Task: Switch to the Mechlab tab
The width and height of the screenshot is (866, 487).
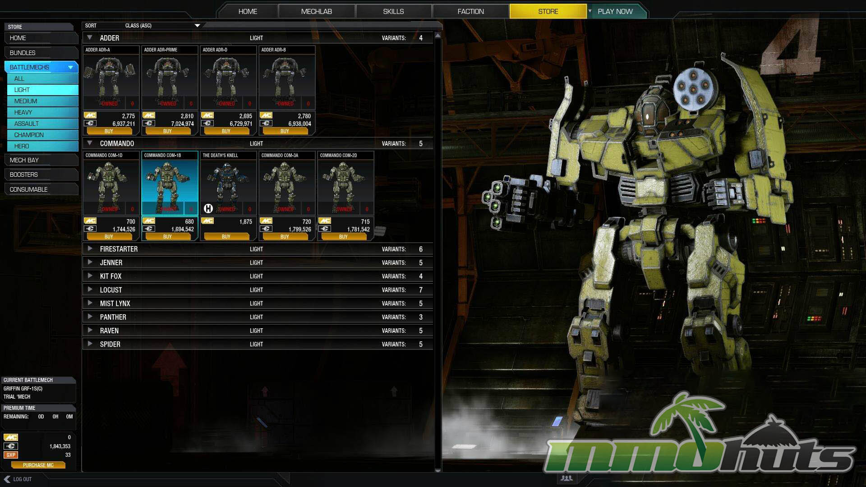Action: click(x=316, y=11)
